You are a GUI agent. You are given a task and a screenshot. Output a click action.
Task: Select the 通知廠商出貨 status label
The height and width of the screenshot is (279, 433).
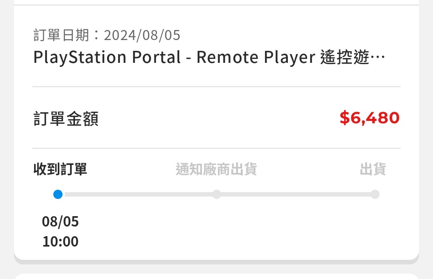tap(216, 169)
